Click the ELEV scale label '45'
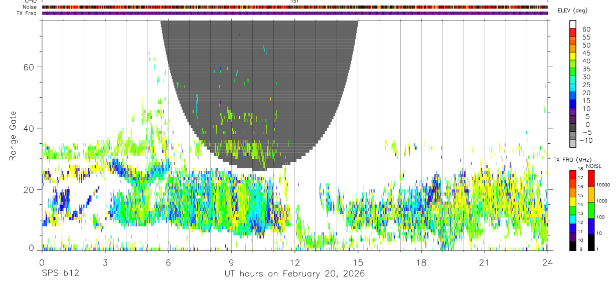616x284 pixels. (x=586, y=53)
